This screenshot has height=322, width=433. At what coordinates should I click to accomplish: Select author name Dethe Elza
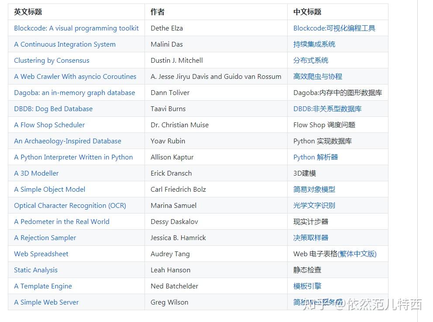pyautogui.click(x=167, y=28)
